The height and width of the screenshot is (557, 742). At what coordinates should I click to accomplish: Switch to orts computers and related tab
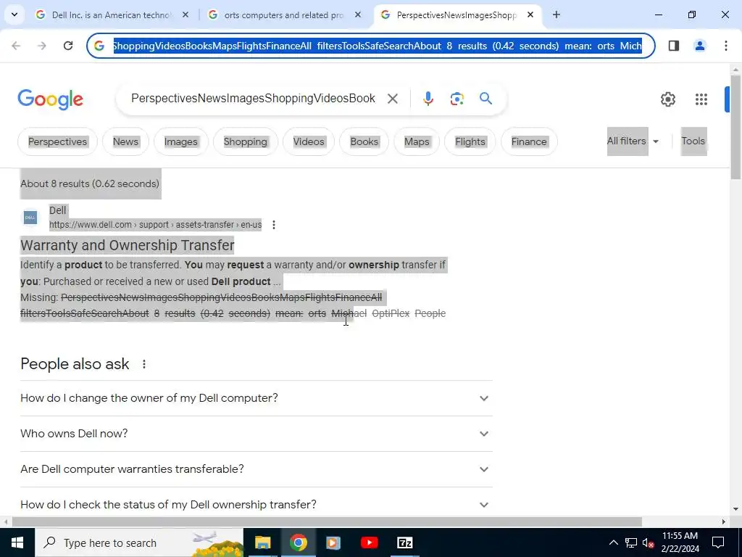(x=282, y=15)
